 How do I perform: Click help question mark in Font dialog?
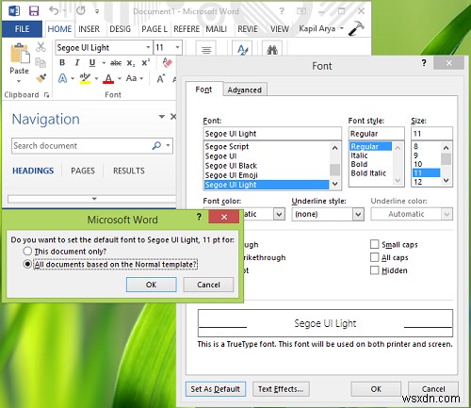tap(424, 63)
